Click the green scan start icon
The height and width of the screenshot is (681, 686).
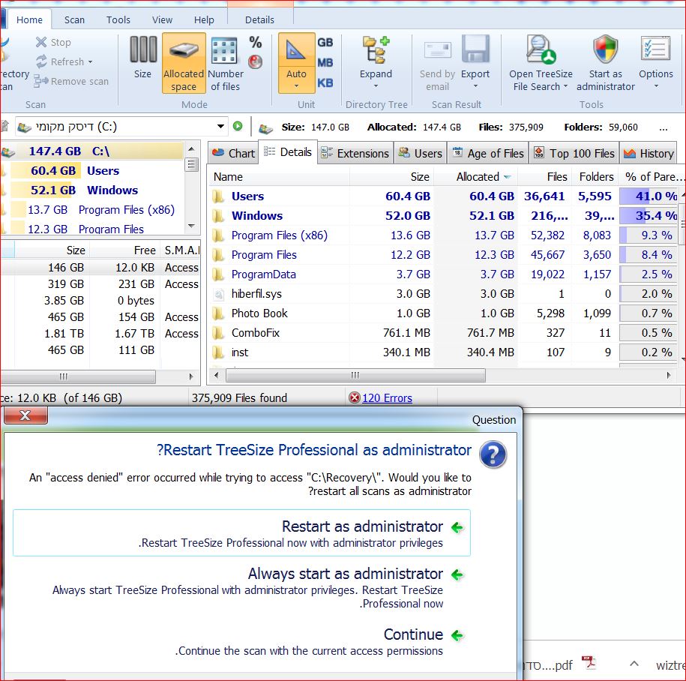(238, 127)
